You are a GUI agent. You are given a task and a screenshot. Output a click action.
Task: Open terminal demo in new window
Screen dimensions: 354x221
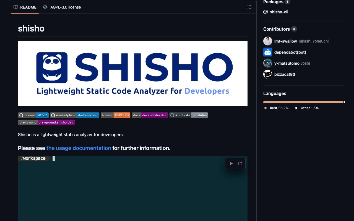pos(240,164)
